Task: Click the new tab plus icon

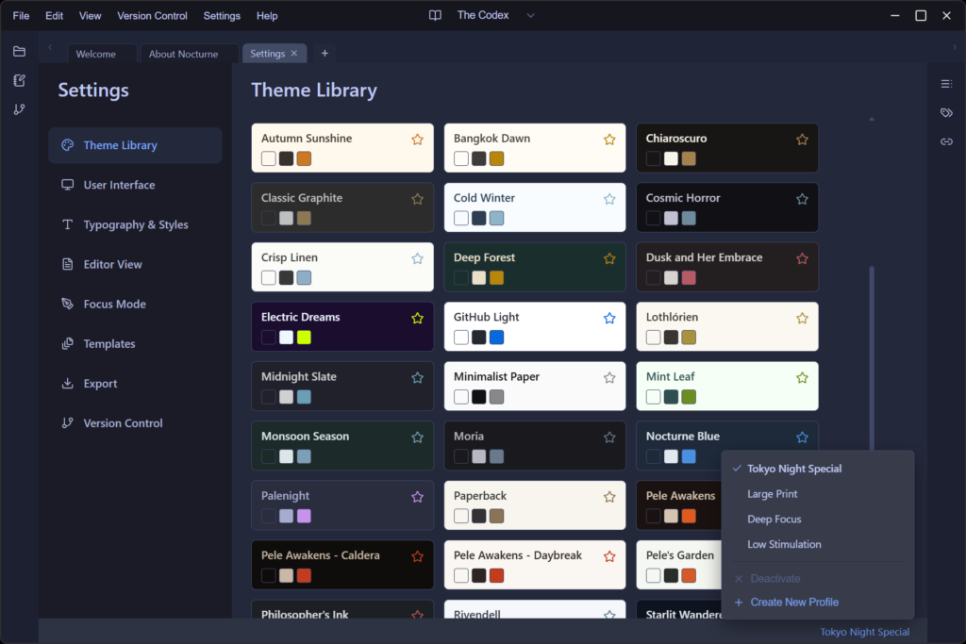Action: 325,54
